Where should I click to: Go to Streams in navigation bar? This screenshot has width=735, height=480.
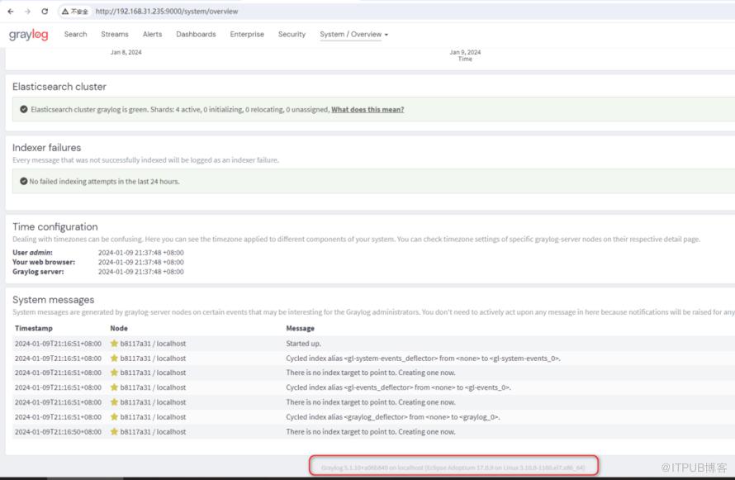115,35
